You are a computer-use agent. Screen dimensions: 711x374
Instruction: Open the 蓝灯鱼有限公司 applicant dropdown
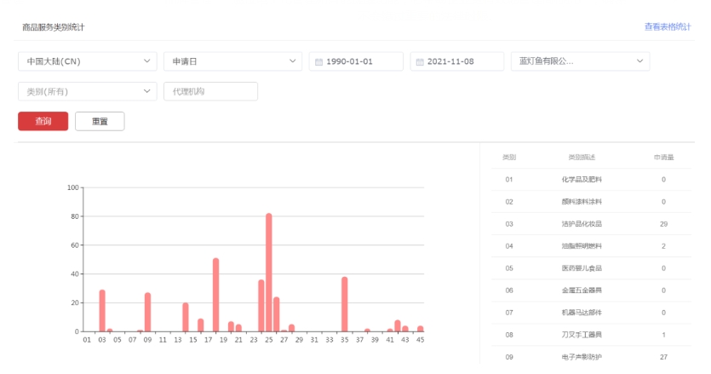(581, 61)
